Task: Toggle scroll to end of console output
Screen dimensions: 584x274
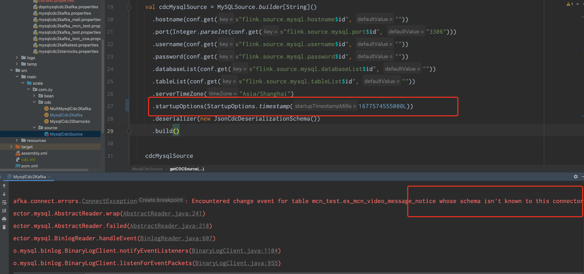Action: pos(4,211)
